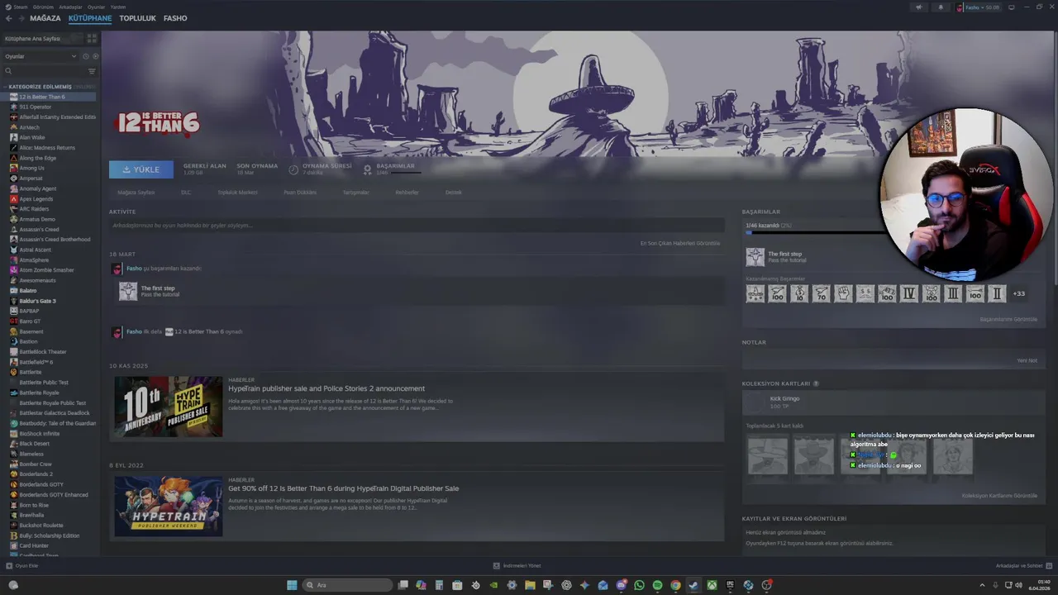Open the Xbox app in taskbar

(x=712, y=585)
